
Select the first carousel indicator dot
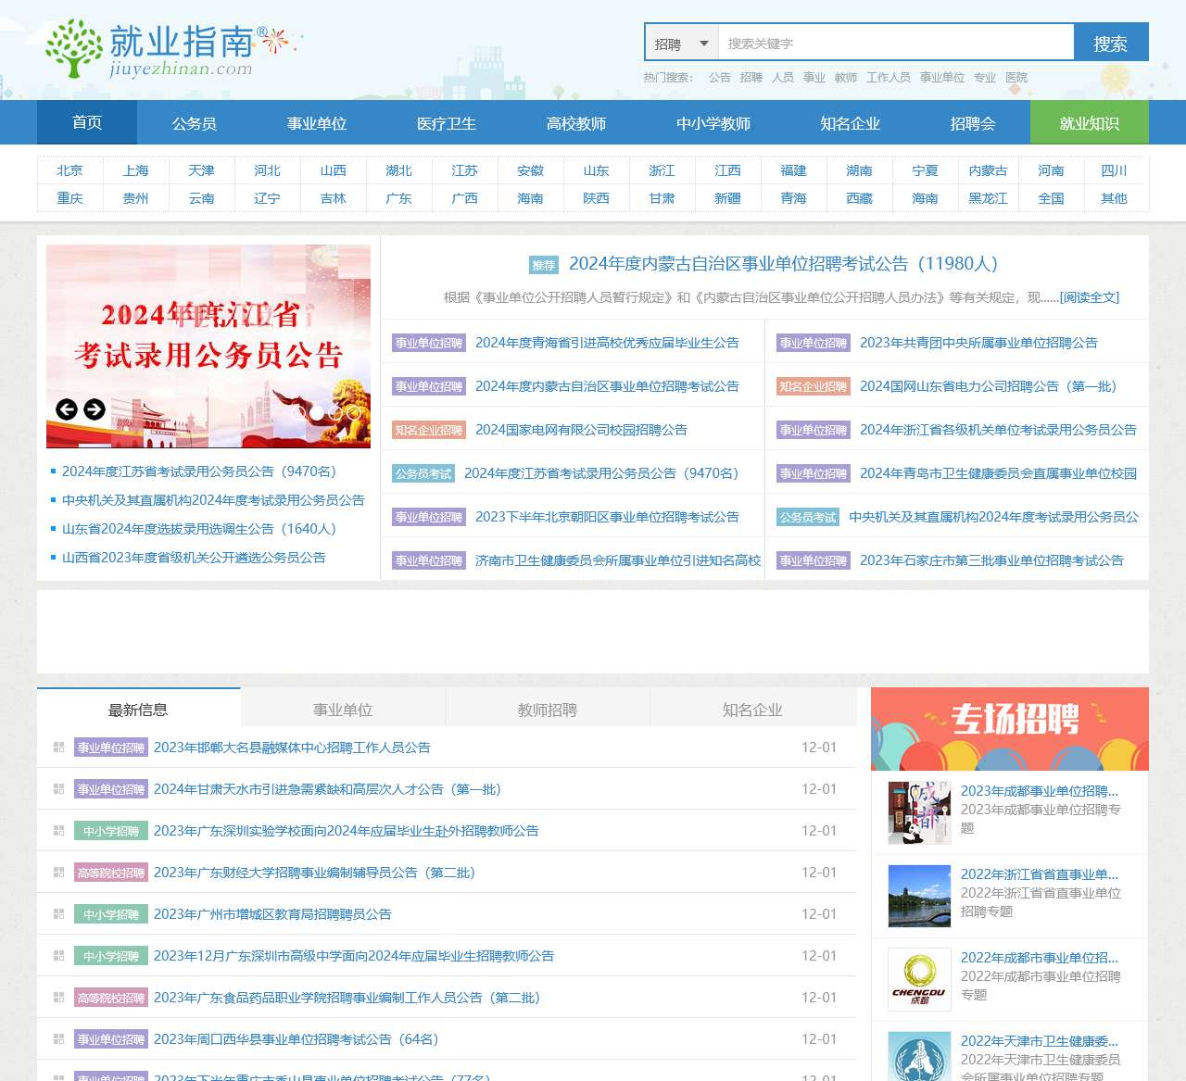300,411
